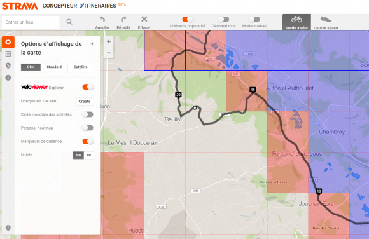Zoom in on the map
369x239 pixels.
pos(109,42)
